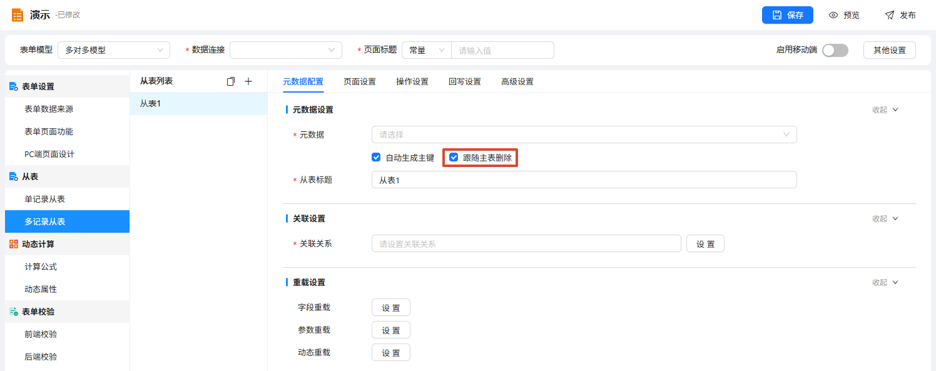Open PC端页面设计 in sidebar
The width and height of the screenshot is (936, 371).
point(67,154)
